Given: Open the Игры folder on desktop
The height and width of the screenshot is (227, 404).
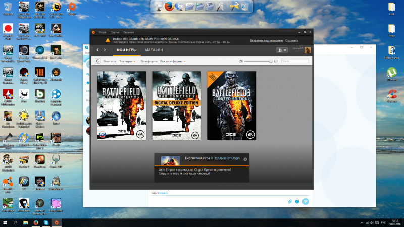Looking at the screenshot, I should pyautogui.click(x=392, y=30).
